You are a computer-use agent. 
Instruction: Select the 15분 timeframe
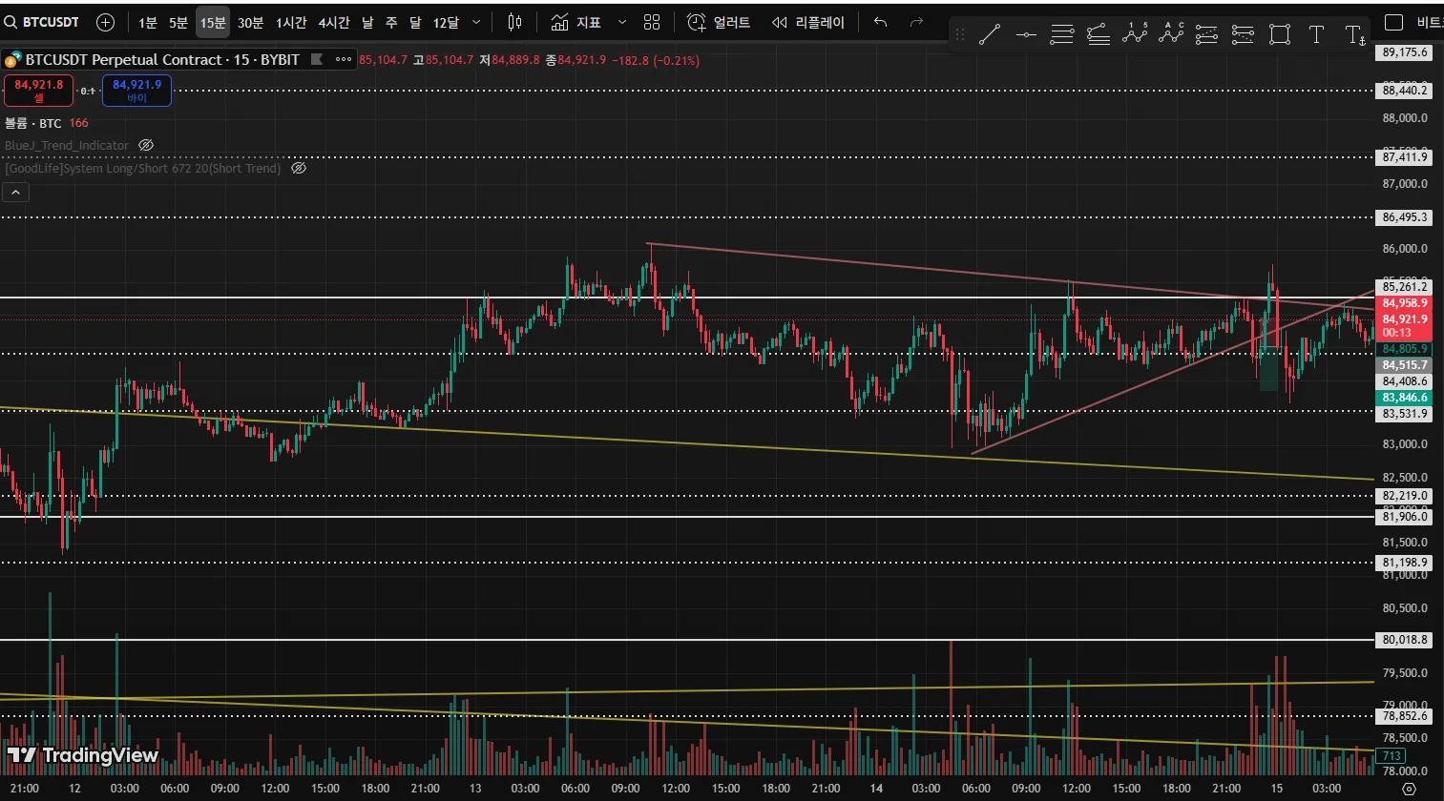point(213,22)
